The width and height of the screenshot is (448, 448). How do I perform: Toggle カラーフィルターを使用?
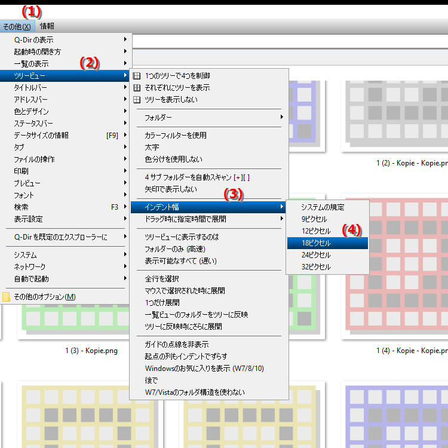[x=209, y=135]
